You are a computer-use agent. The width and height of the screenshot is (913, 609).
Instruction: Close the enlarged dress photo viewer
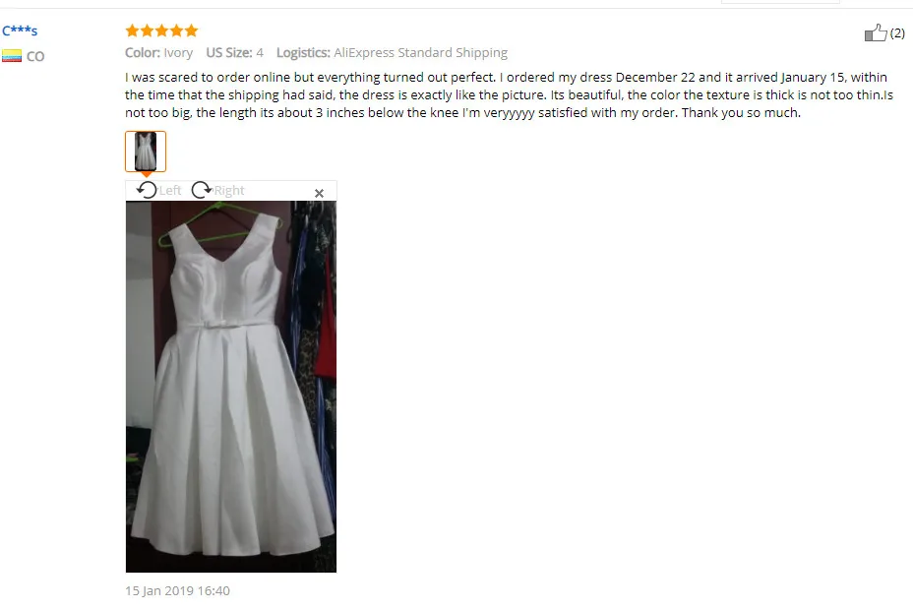pos(319,193)
